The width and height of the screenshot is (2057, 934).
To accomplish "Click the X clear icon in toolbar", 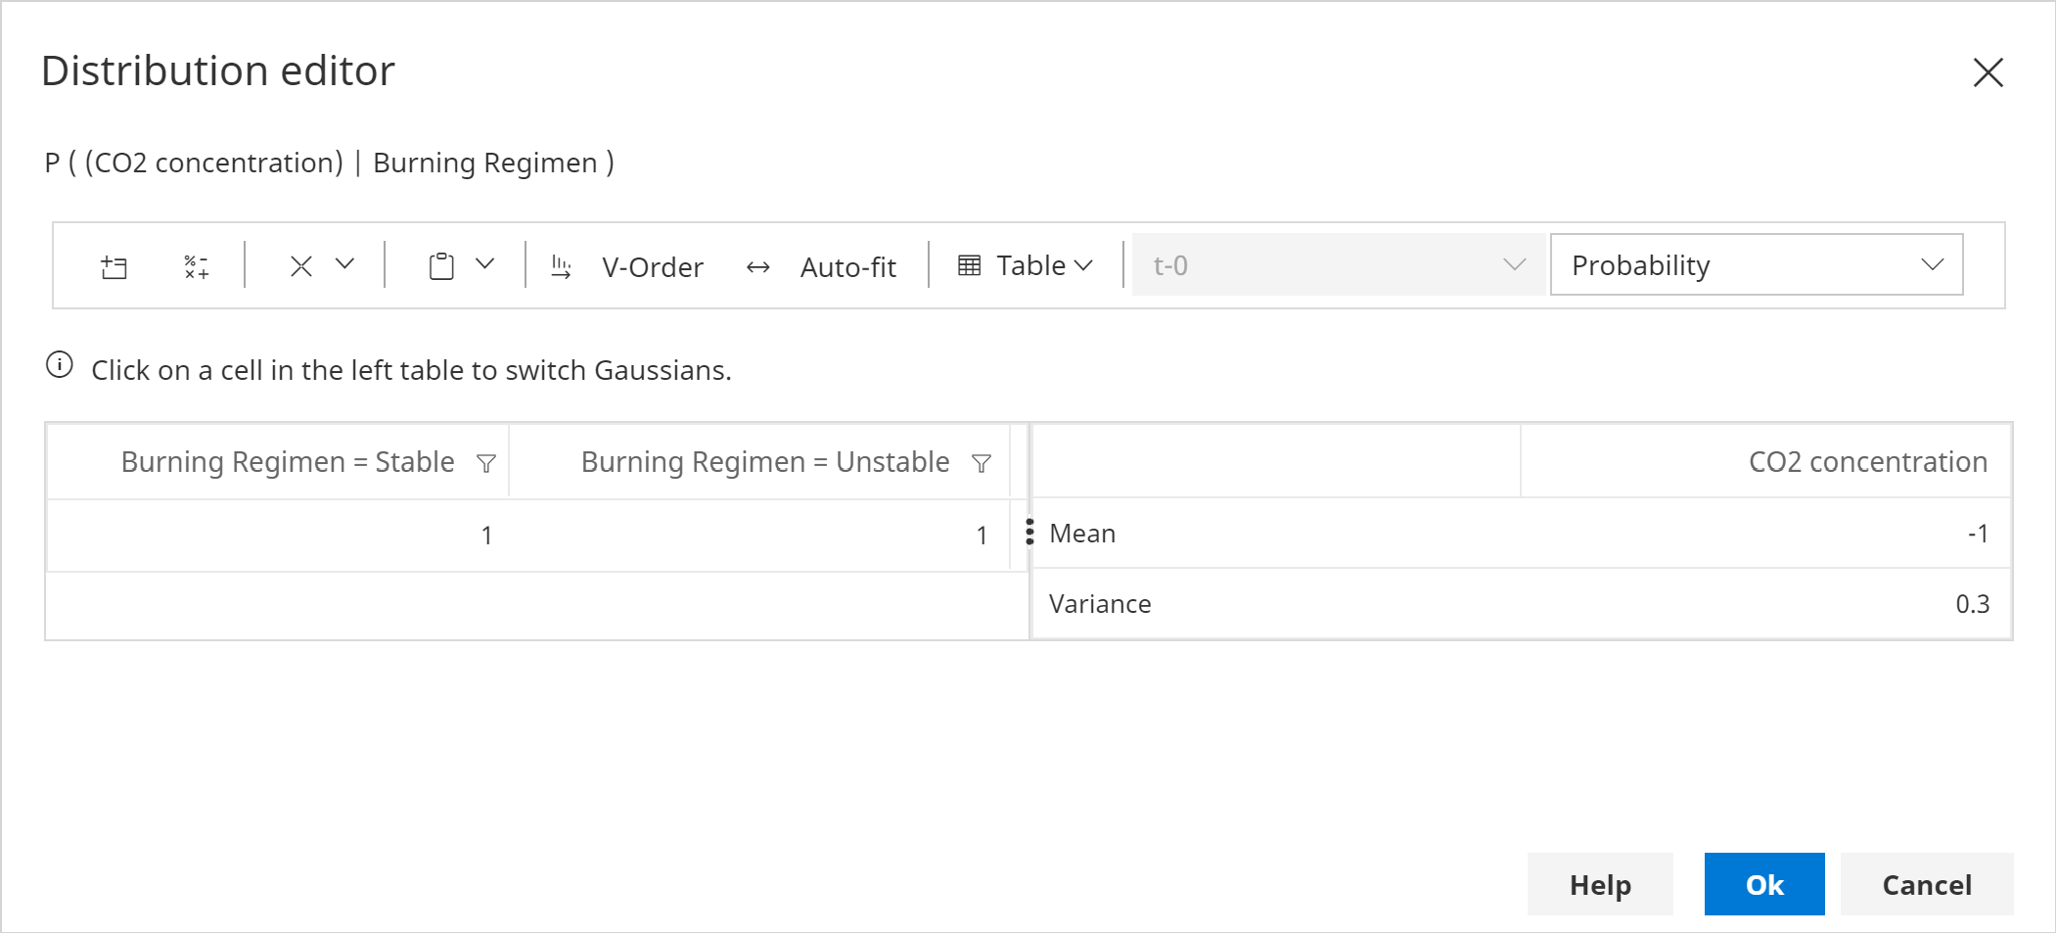I will (x=301, y=266).
